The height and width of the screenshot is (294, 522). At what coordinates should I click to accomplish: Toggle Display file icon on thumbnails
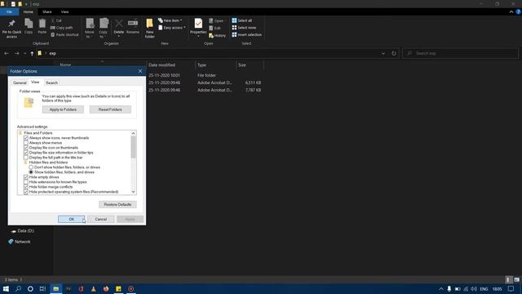point(26,148)
